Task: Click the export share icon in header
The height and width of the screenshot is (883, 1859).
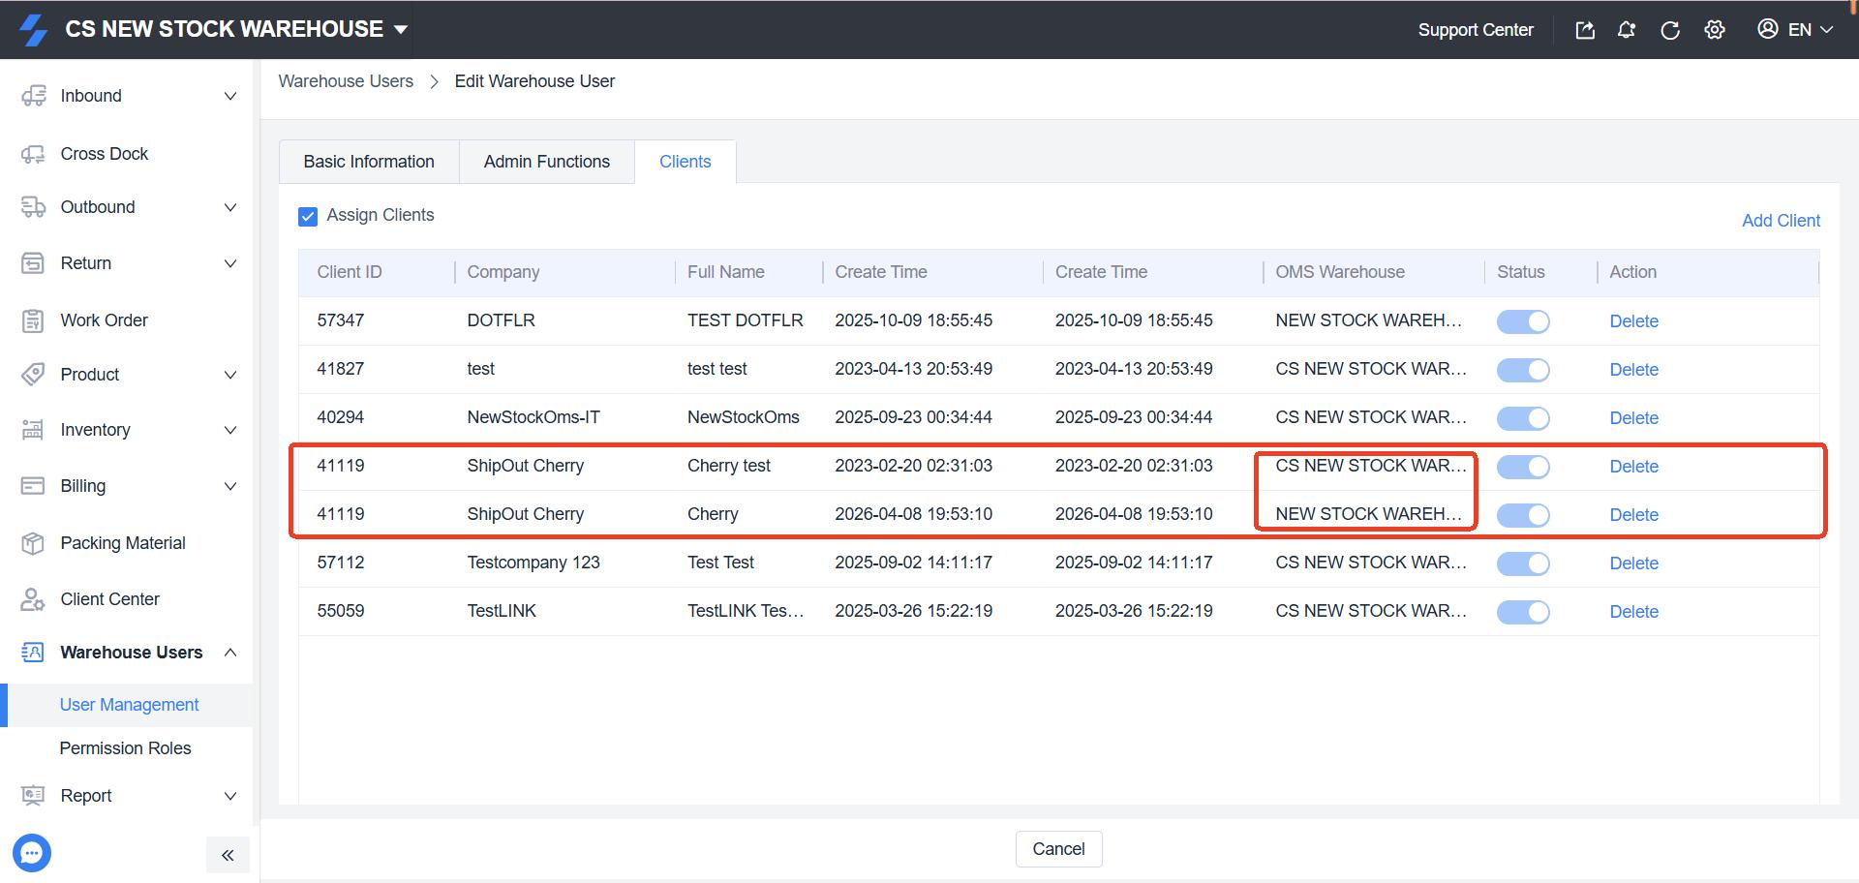Action: pyautogui.click(x=1585, y=30)
